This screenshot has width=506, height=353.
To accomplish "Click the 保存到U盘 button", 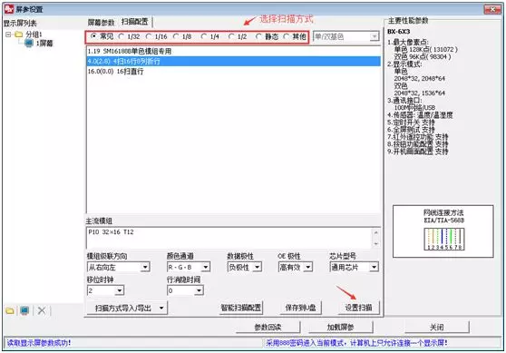I will [300, 308].
